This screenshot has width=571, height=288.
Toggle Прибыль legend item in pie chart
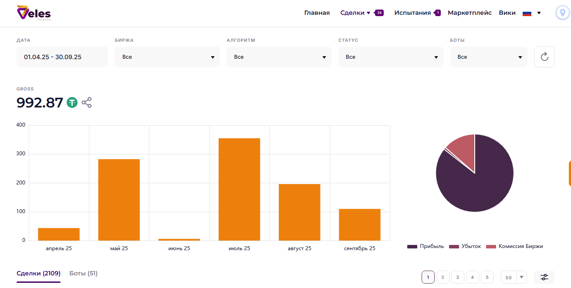[426, 246]
